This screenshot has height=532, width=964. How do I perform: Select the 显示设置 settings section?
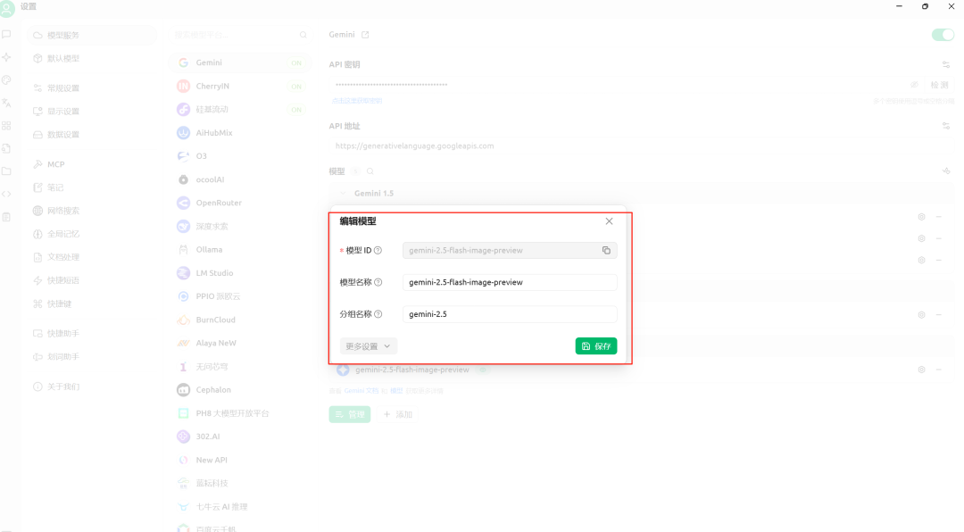tap(91, 112)
